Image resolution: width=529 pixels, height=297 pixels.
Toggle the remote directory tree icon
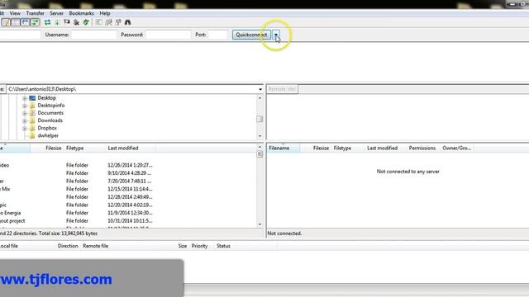point(25,22)
